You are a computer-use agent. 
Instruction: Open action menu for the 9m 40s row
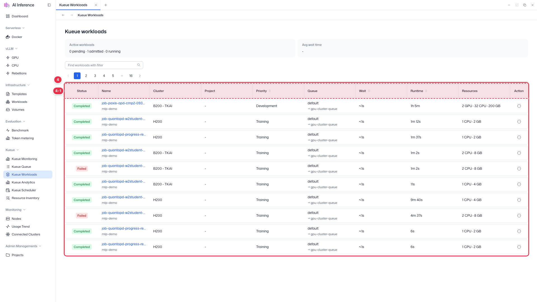click(x=519, y=200)
